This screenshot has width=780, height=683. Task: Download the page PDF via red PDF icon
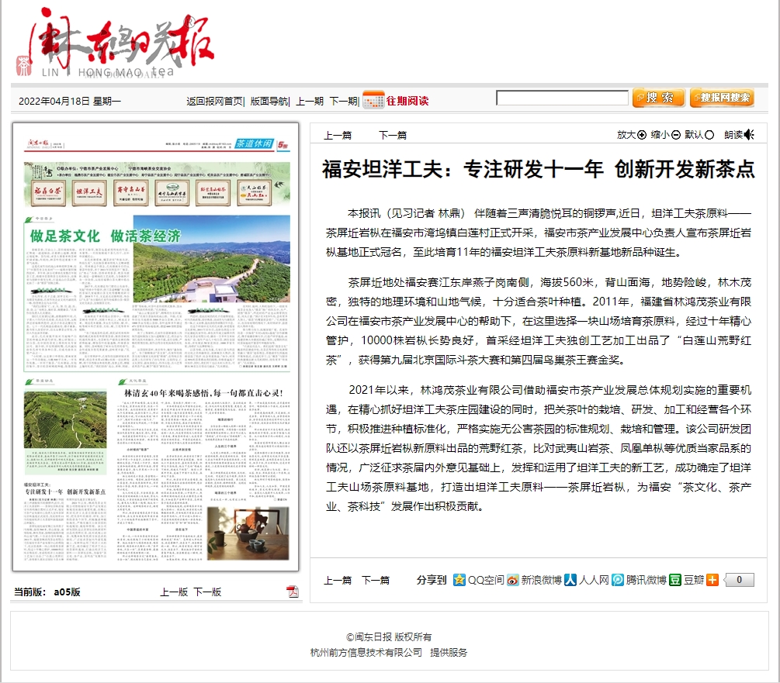click(293, 591)
